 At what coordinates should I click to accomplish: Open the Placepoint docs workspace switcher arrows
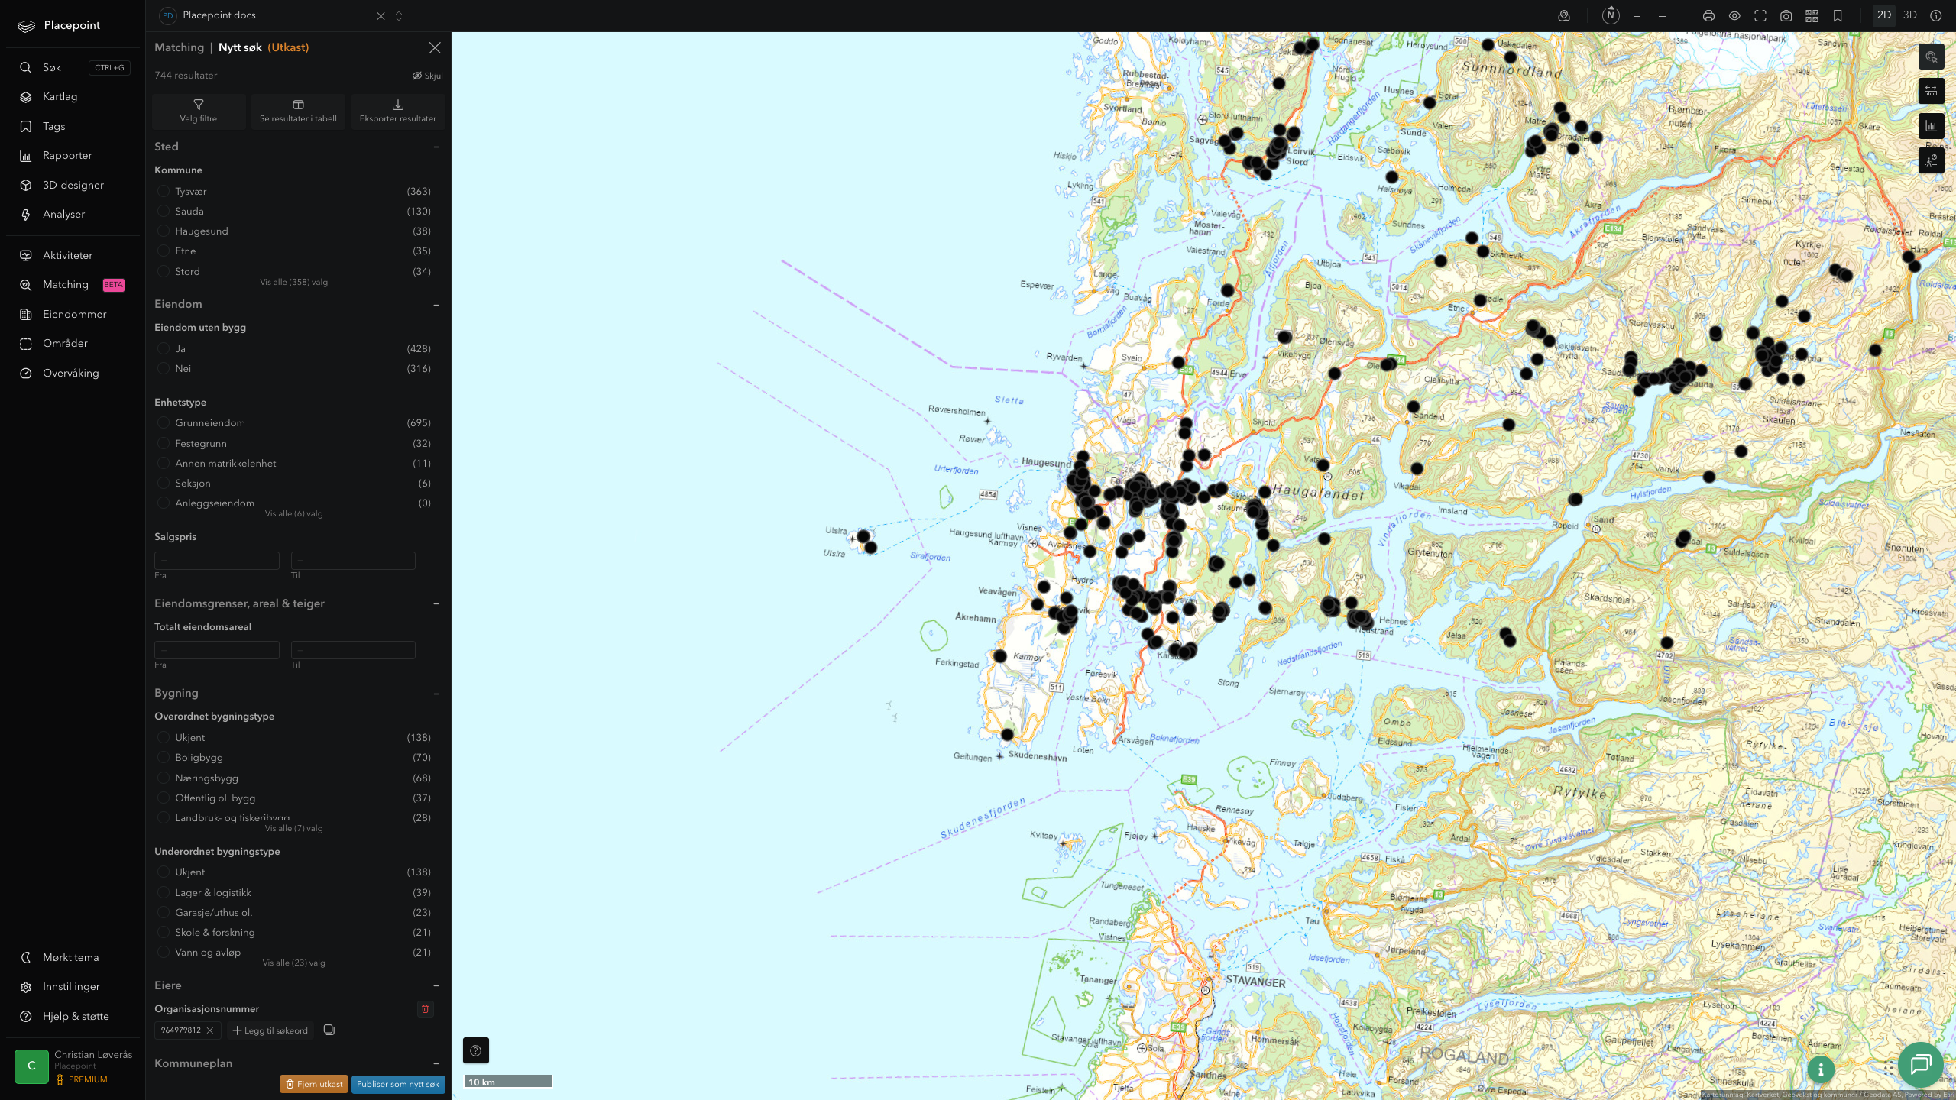[x=399, y=16]
